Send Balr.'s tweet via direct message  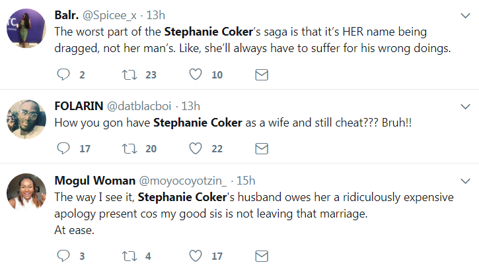pos(261,75)
